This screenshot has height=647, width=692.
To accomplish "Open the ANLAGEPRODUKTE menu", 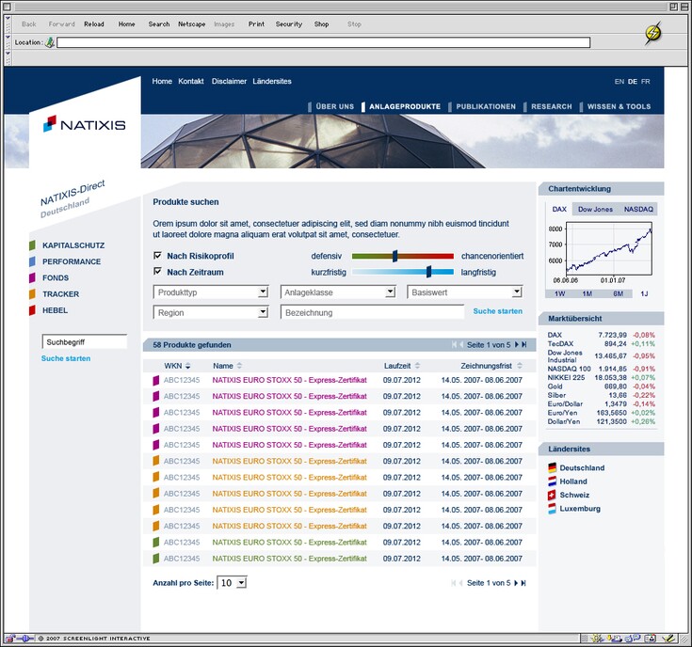I will 405,106.
